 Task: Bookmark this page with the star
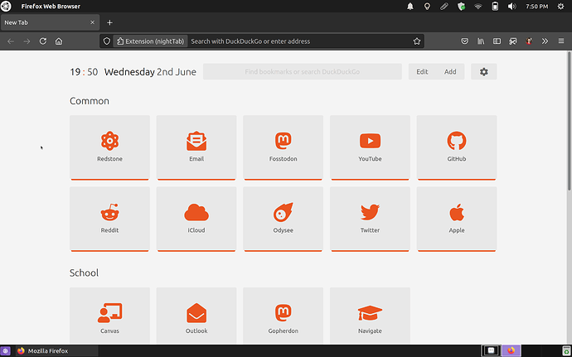(x=417, y=41)
